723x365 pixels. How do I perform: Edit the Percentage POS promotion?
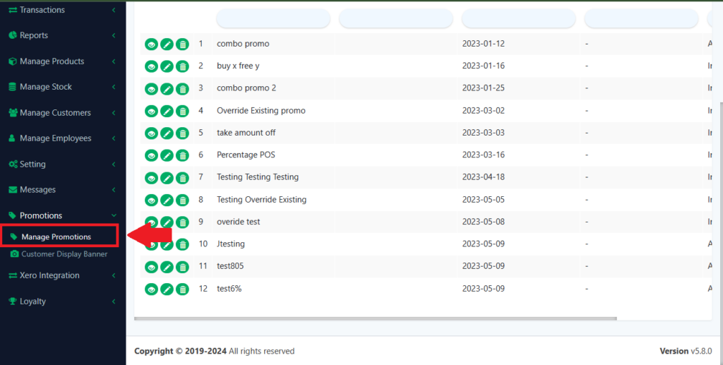(167, 155)
